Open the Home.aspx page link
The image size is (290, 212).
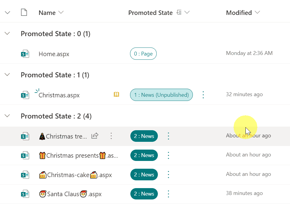[x=54, y=54]
